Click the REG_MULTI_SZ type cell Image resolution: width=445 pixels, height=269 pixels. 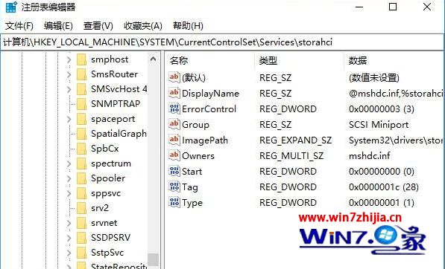pyautogui.click(x=291, y=156)
